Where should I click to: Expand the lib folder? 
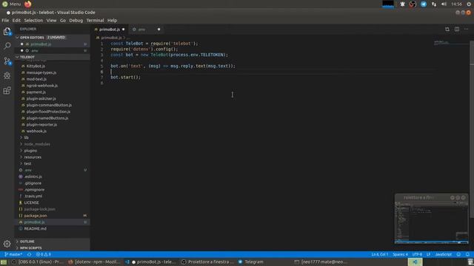[x=53, y=137]
